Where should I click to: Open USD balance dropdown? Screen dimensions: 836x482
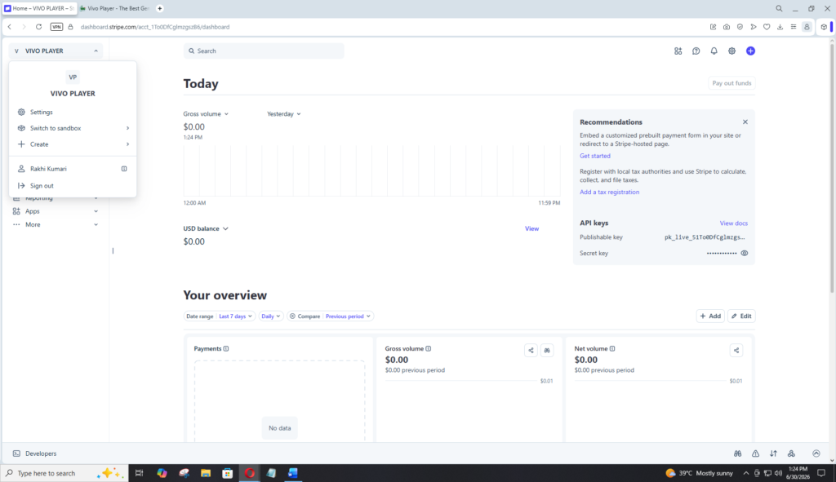(206, 228)
